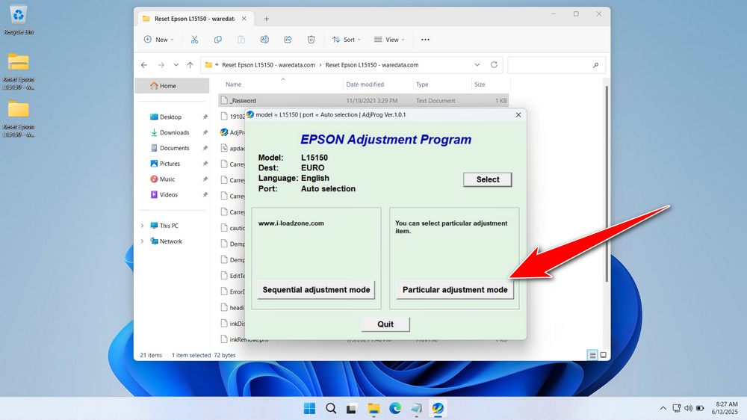The width and height of the screenshot is (747, 420).
Task: Quit the EPSON Adjustment Program
Action: pyautogui.click(x=385, y=324)
